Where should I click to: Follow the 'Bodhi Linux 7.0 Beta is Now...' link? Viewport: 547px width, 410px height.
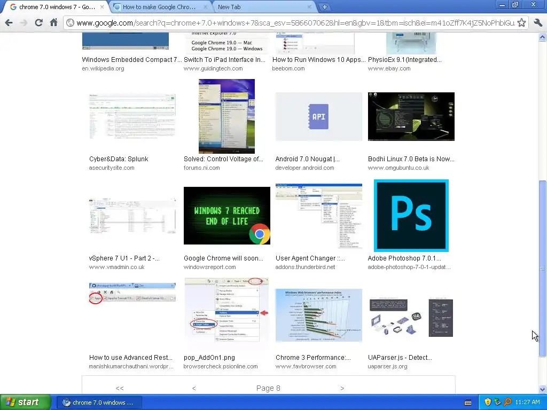[x=411, y=159]
